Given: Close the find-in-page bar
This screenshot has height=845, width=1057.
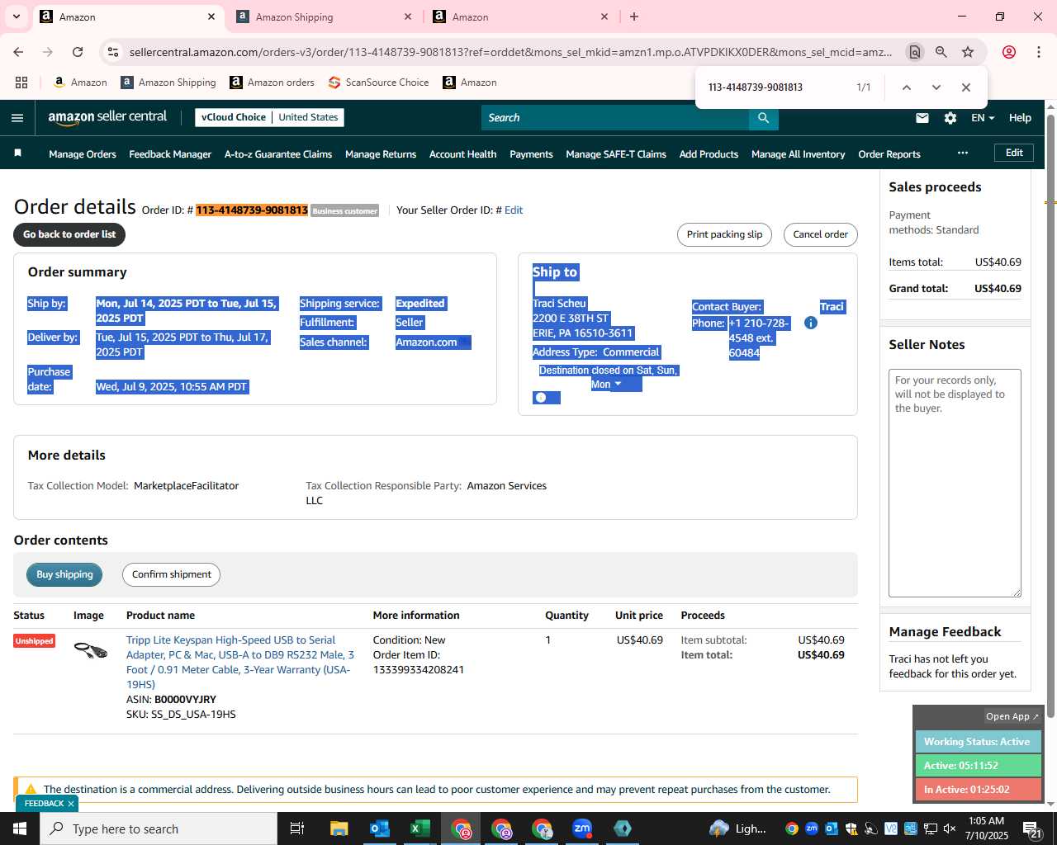Looking at the screenshot, I should click(965, 87).
